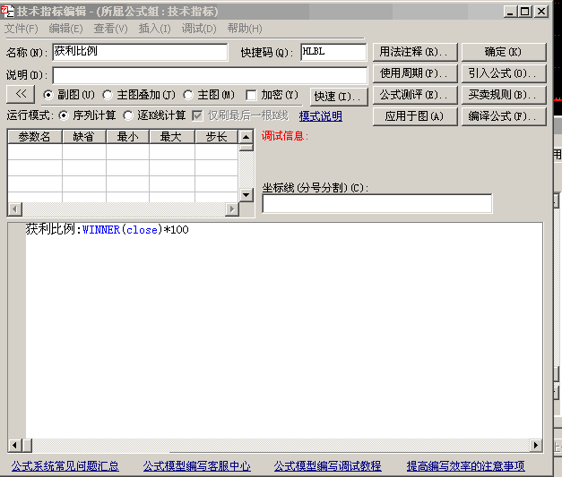562x477 pixels.
Task: Click the WINNER function in formula
Action: (101, 230)
